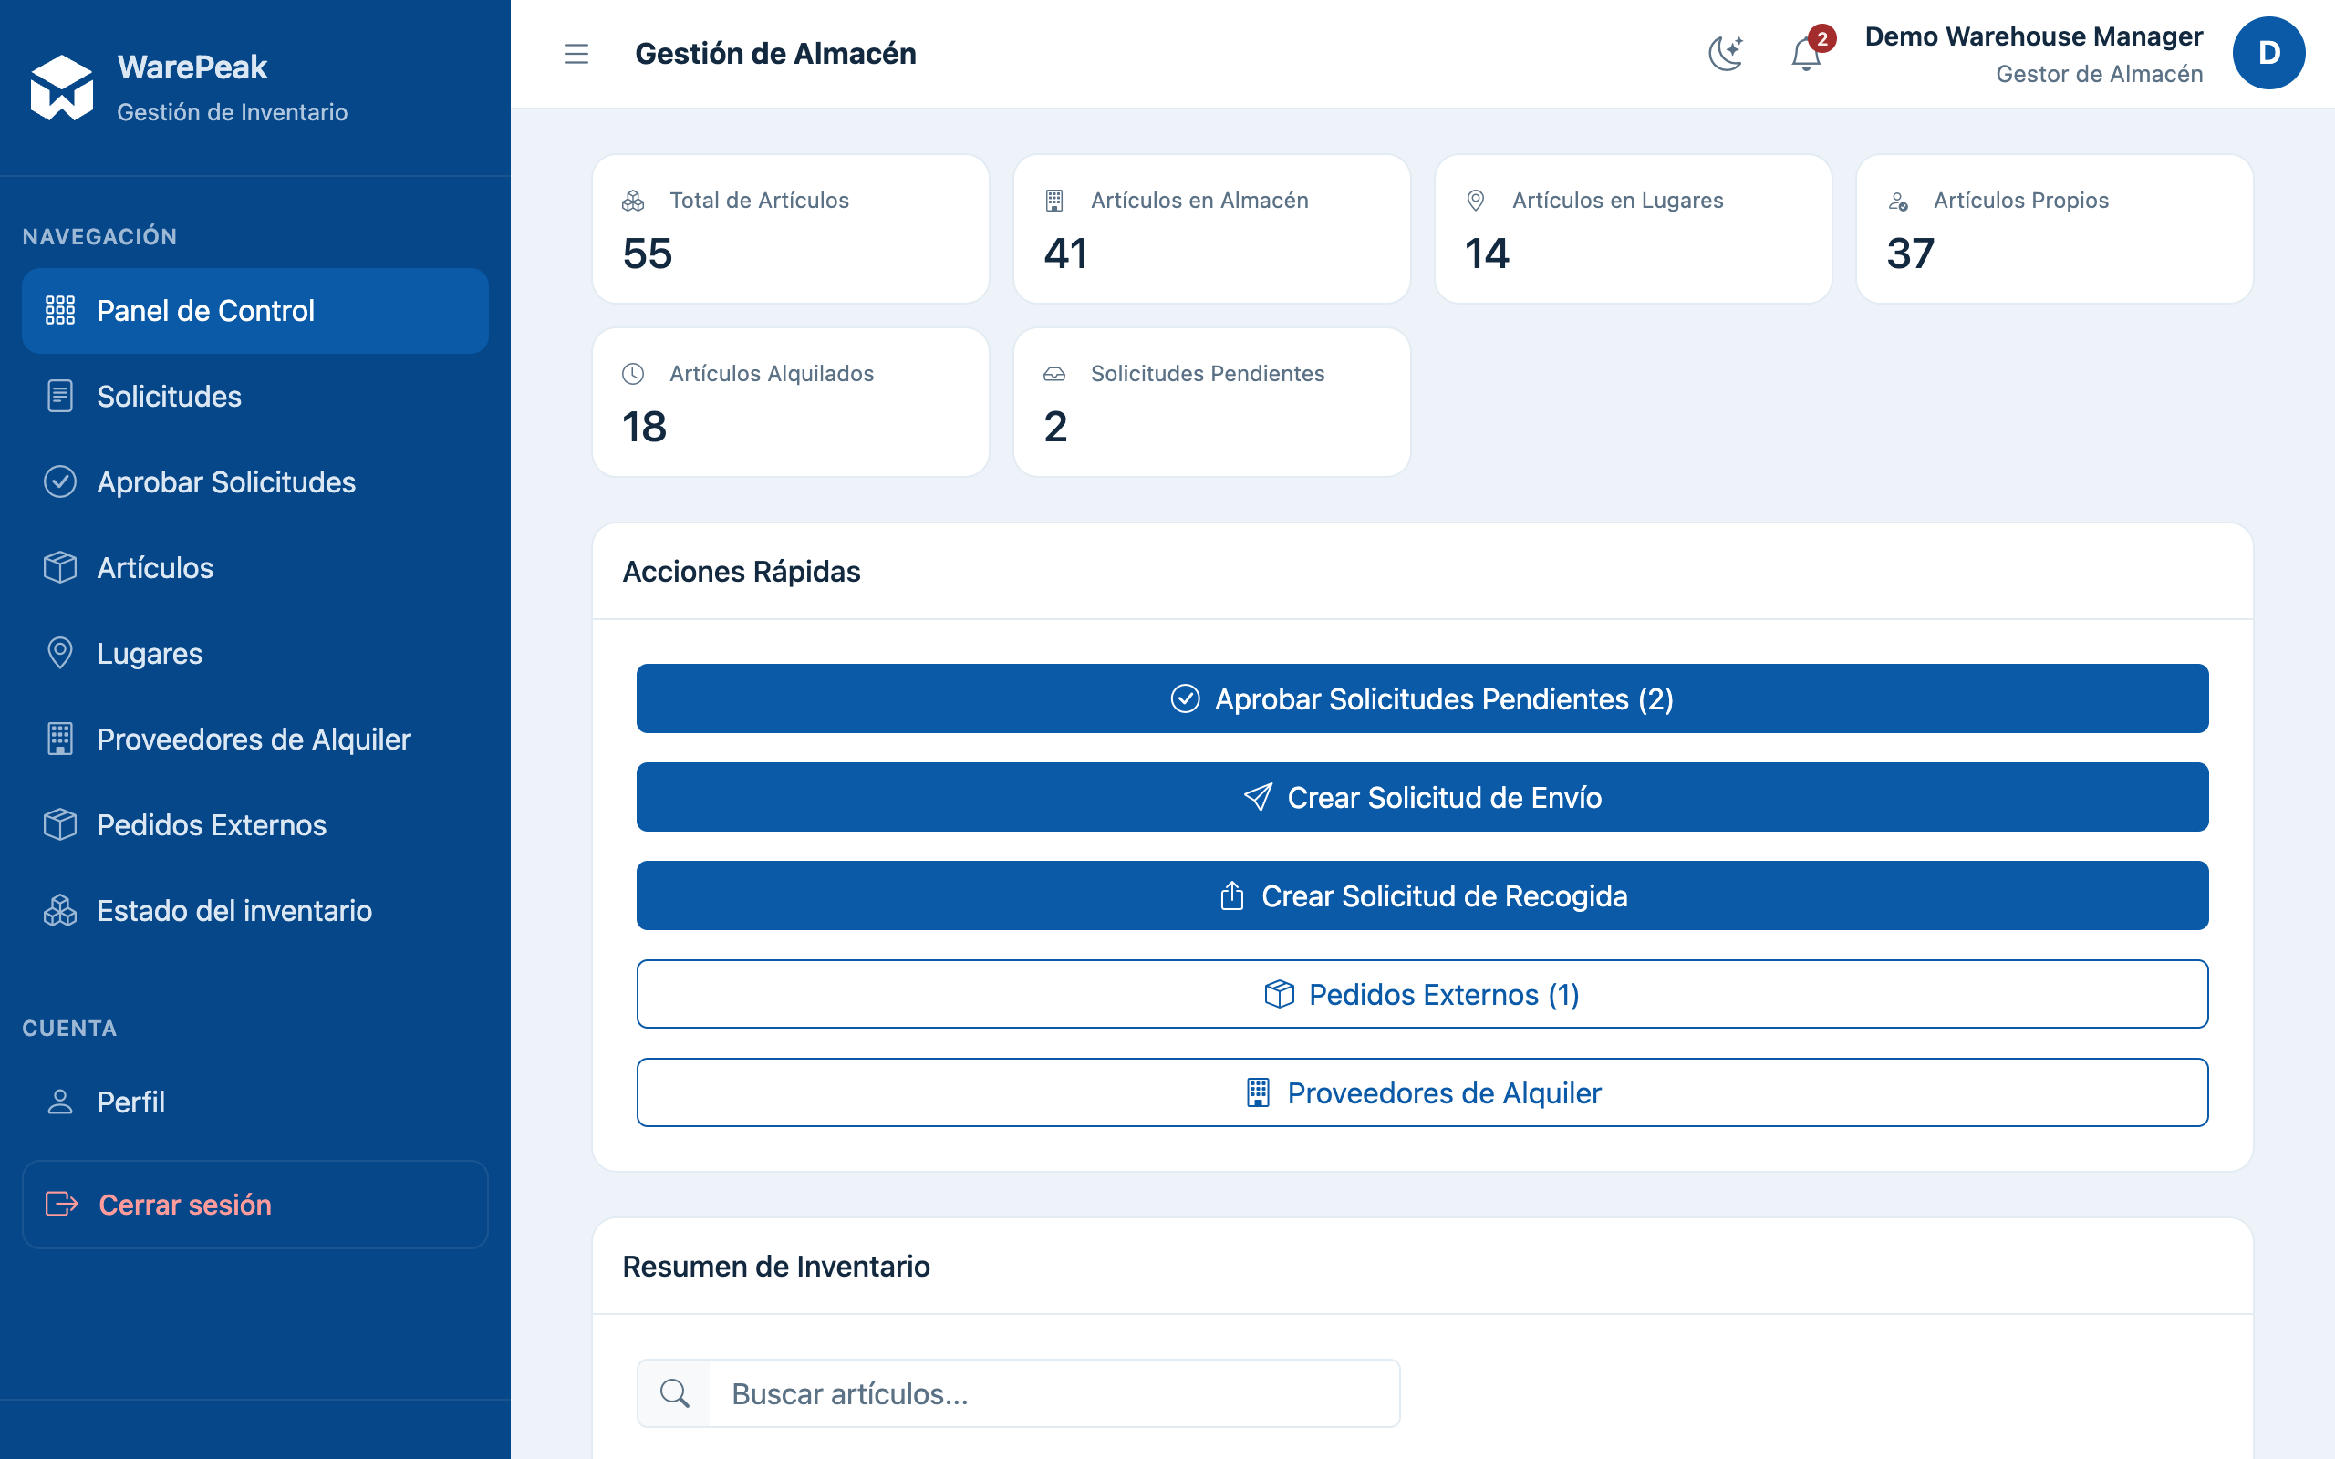Click Cerrar sesión to log out
Screen dimensions: 2335x1459
(254, 1205)
